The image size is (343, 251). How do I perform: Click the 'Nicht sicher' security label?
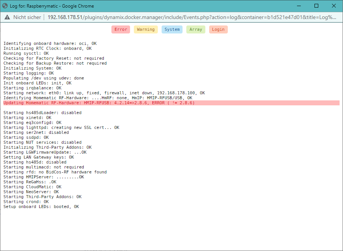click(x=27, y=17)
